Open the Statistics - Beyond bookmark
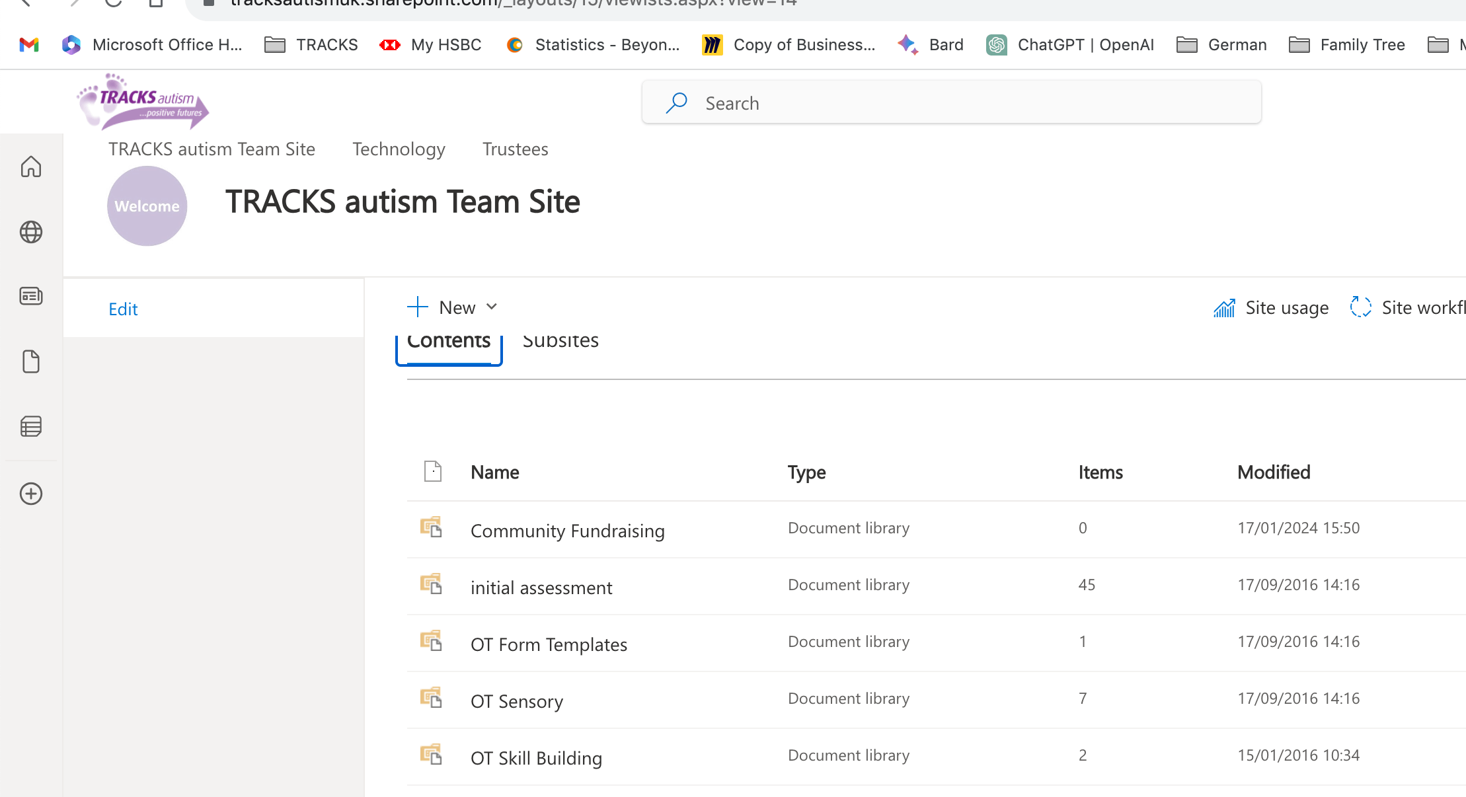Screen dimensions: 1466x797 [x=592, y=44]
